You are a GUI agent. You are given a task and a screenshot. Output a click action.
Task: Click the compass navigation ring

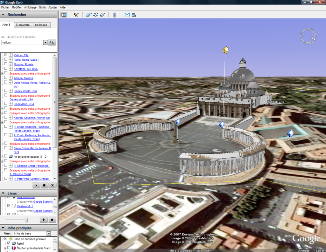click(308, 36)
